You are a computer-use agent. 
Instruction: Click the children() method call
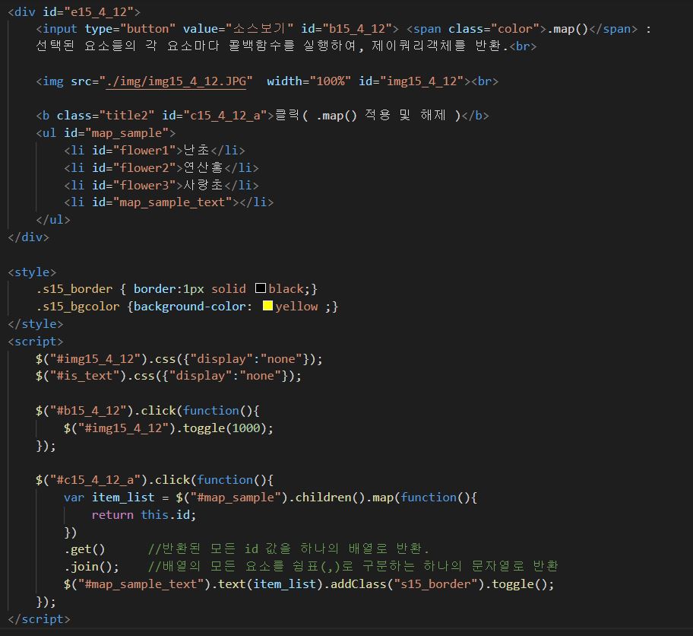[x=330, y=497]
